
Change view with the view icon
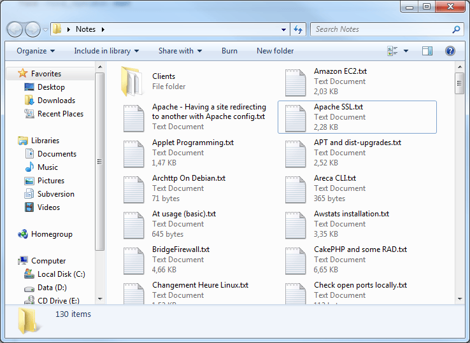coord(392,51)
